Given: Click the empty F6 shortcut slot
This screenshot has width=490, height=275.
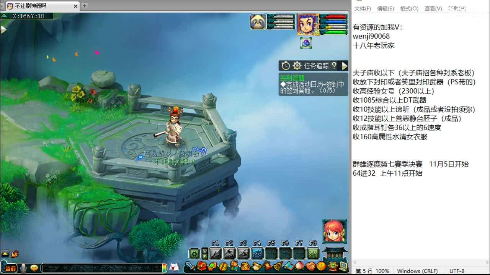Looking at the screenshot, I should [285, 253].
